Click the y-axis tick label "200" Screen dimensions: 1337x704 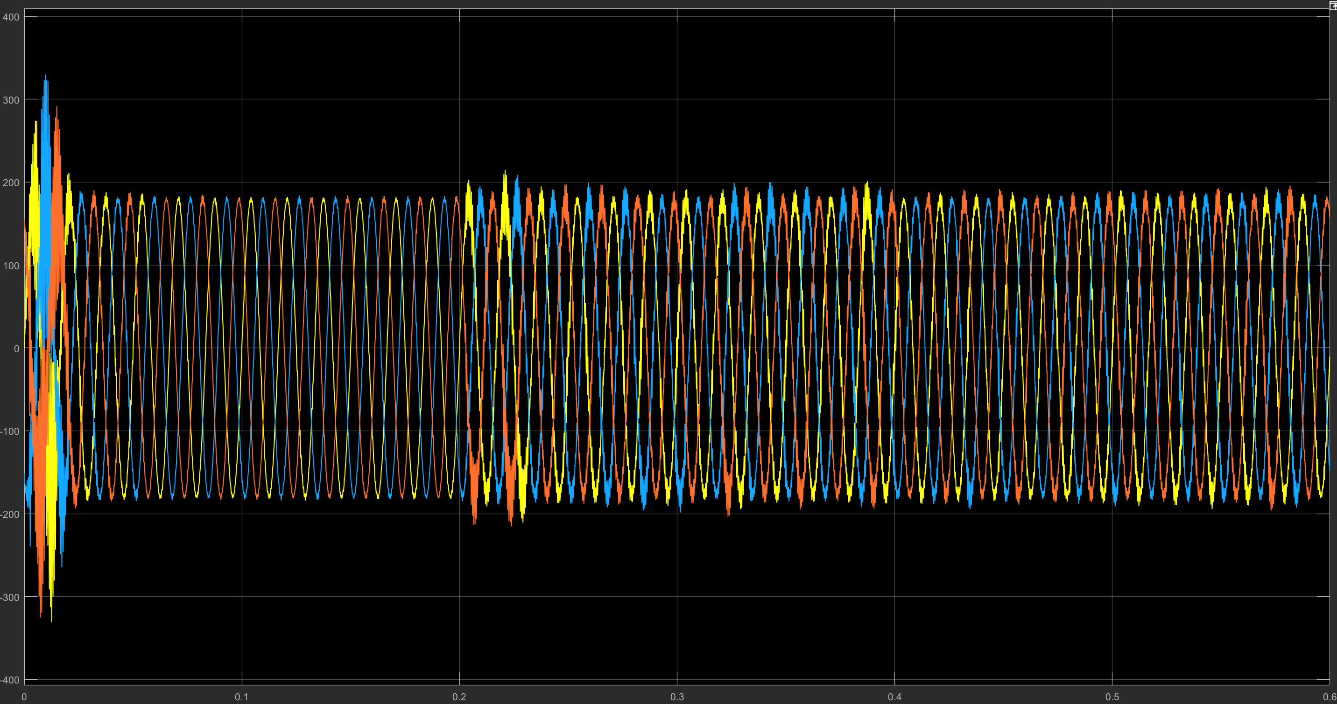coord(11,182)
